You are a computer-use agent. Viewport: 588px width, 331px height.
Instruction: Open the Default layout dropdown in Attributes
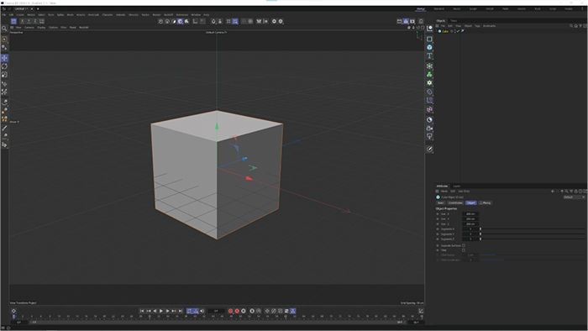click(x=574, y=197)
